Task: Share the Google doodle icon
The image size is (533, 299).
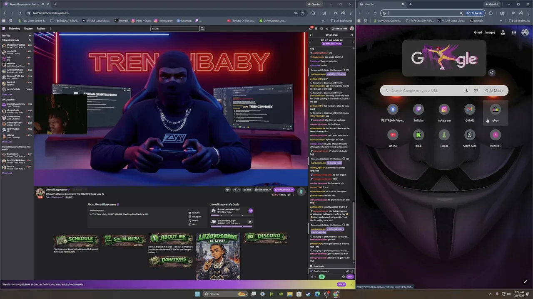Action: click(492, 73)
